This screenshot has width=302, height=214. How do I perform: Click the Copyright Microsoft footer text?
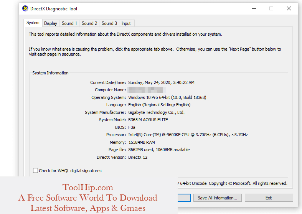point(248,183)
